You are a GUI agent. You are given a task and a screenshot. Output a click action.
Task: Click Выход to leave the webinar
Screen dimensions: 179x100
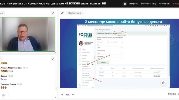pos(176,4)
